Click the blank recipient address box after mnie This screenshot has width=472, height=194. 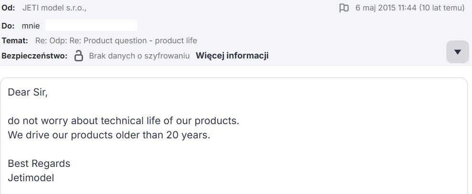point(91,25)
